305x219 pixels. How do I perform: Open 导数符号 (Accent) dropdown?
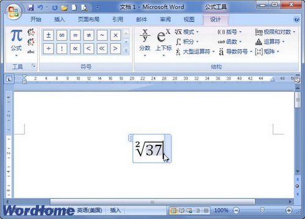[x=235, y=52]
